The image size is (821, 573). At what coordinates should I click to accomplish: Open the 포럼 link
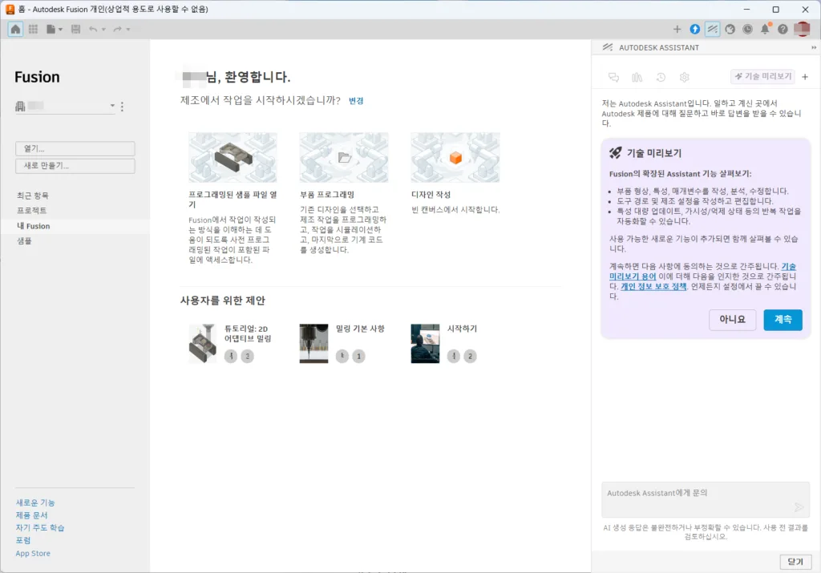[23, 541]
